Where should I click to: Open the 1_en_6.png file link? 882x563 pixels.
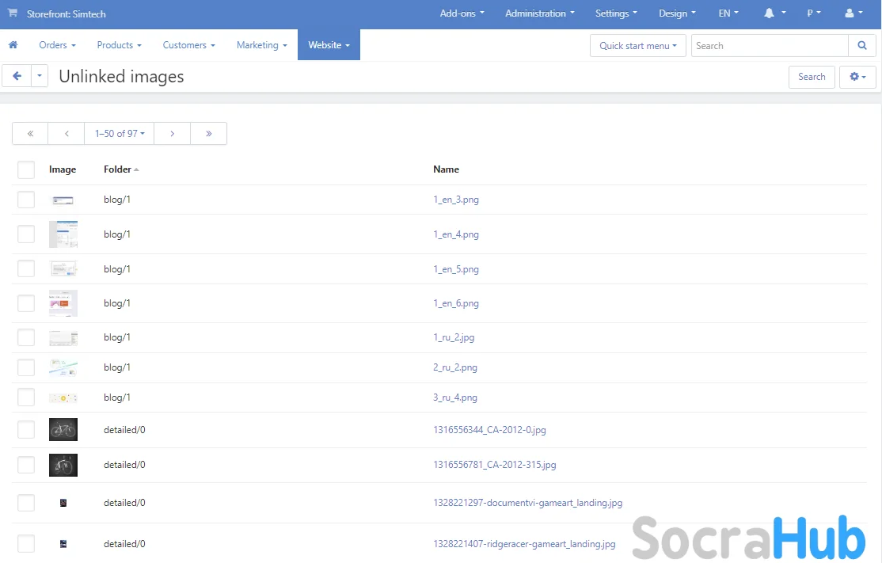pos(456,303)
